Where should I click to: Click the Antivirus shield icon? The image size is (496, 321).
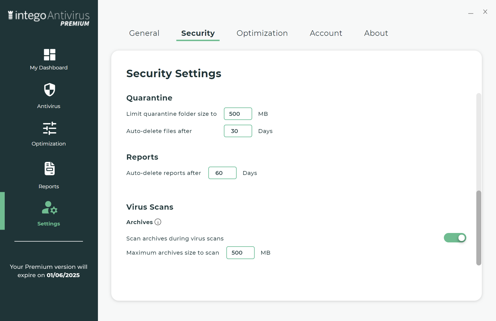coord(49,90)
